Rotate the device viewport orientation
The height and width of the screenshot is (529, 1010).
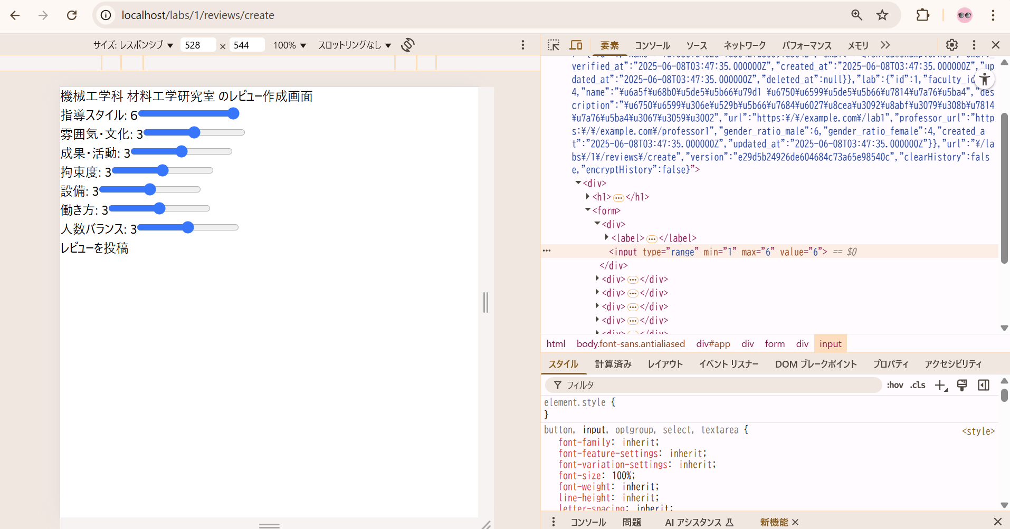(x=407, y=45)
